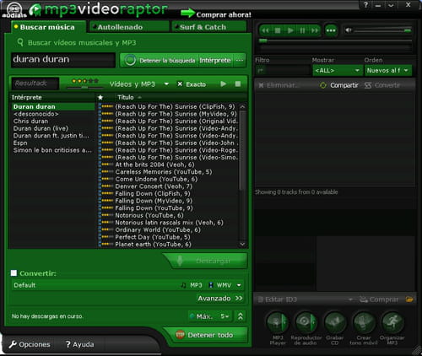The height and width of the screenshot is (356, 422).
Task: Click Detener la búsqueda button
Action: tap(160, 60)
